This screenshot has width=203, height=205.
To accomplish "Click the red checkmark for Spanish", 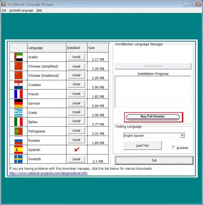I will point(77,149).
